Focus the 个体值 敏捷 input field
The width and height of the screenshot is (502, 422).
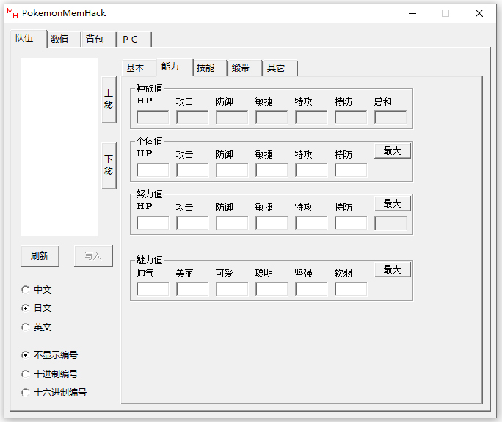[x=272, y=170]
